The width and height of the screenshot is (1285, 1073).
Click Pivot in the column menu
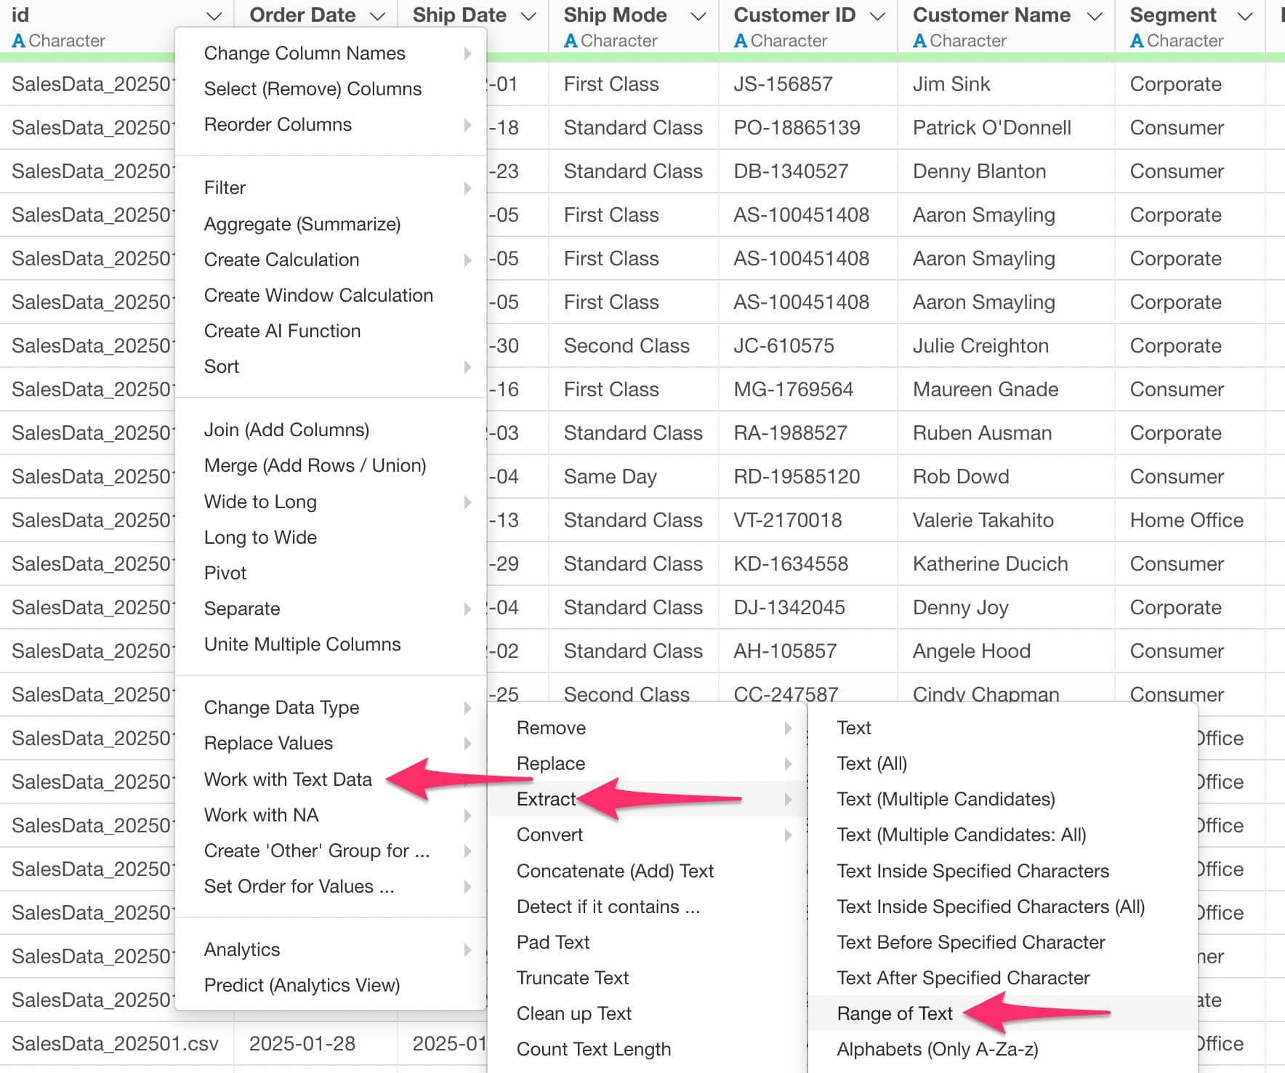225,573
